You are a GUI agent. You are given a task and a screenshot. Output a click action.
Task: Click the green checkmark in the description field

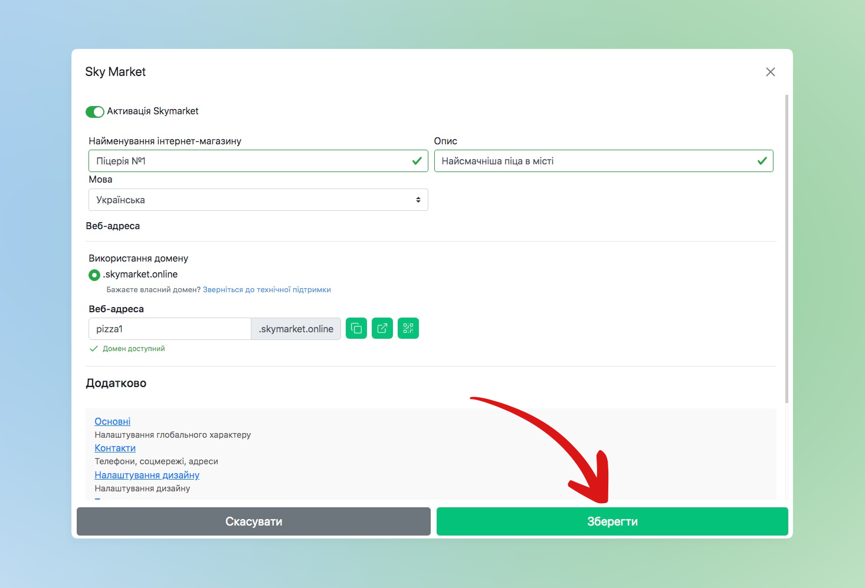coord(762,161)
